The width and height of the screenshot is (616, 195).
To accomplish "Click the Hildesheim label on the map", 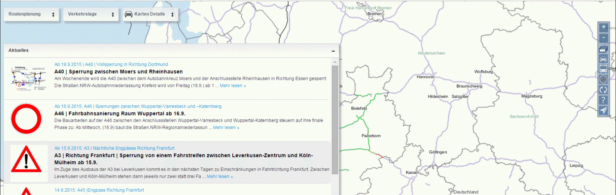I will [438, 97].
